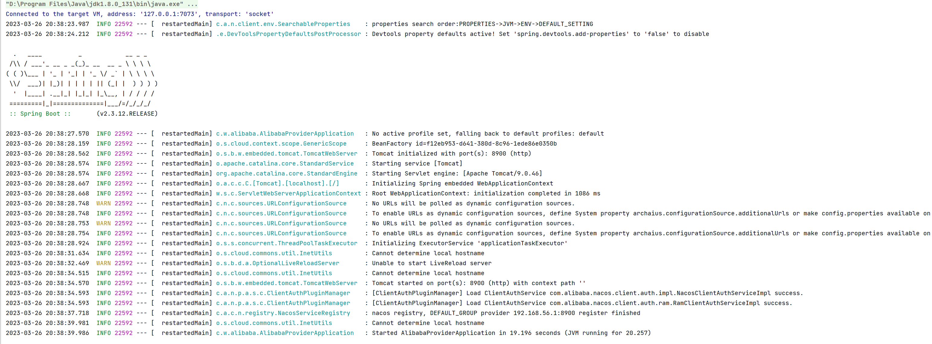Viewport: 932px width, 344px height.
Task: Click the first ClientAuthPluginManager logger name
Action: [x=283, y=293]
